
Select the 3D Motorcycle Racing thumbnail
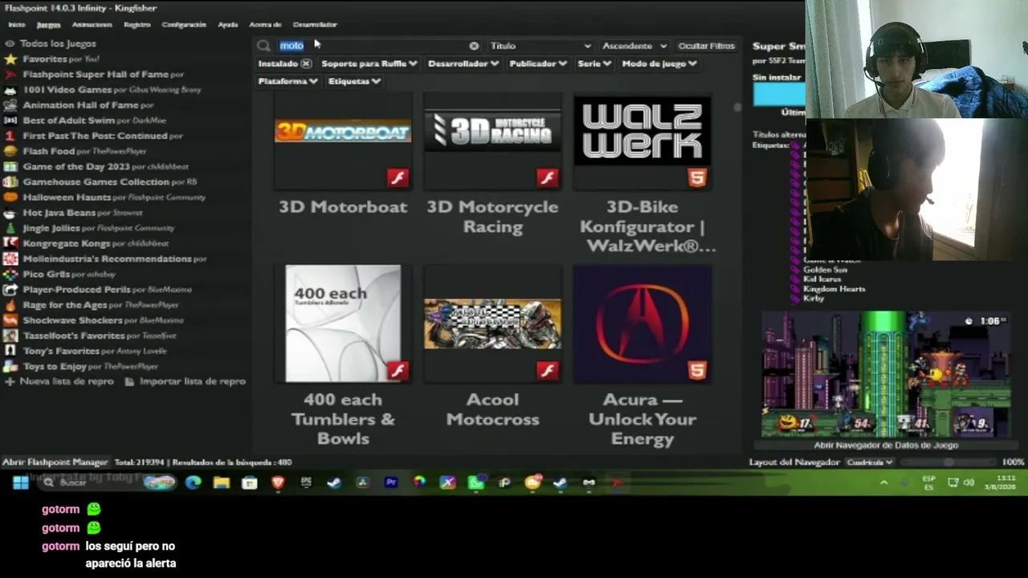[x=492, y=142]
